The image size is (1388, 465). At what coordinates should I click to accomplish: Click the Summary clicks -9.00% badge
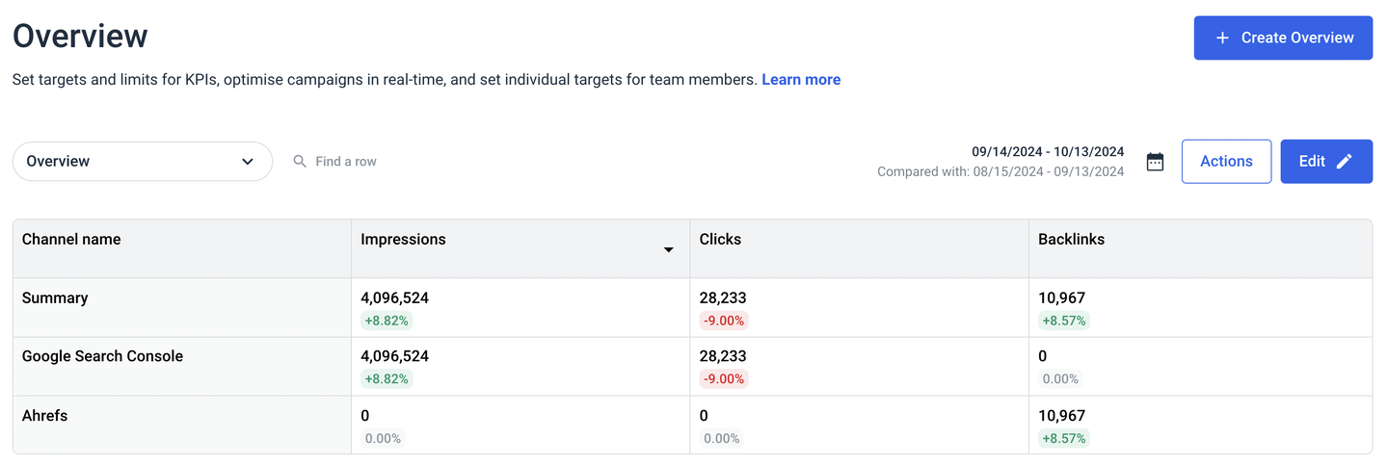pyautogui.click(x=723, y=321)
